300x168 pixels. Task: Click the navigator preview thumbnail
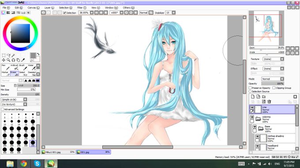266,28
